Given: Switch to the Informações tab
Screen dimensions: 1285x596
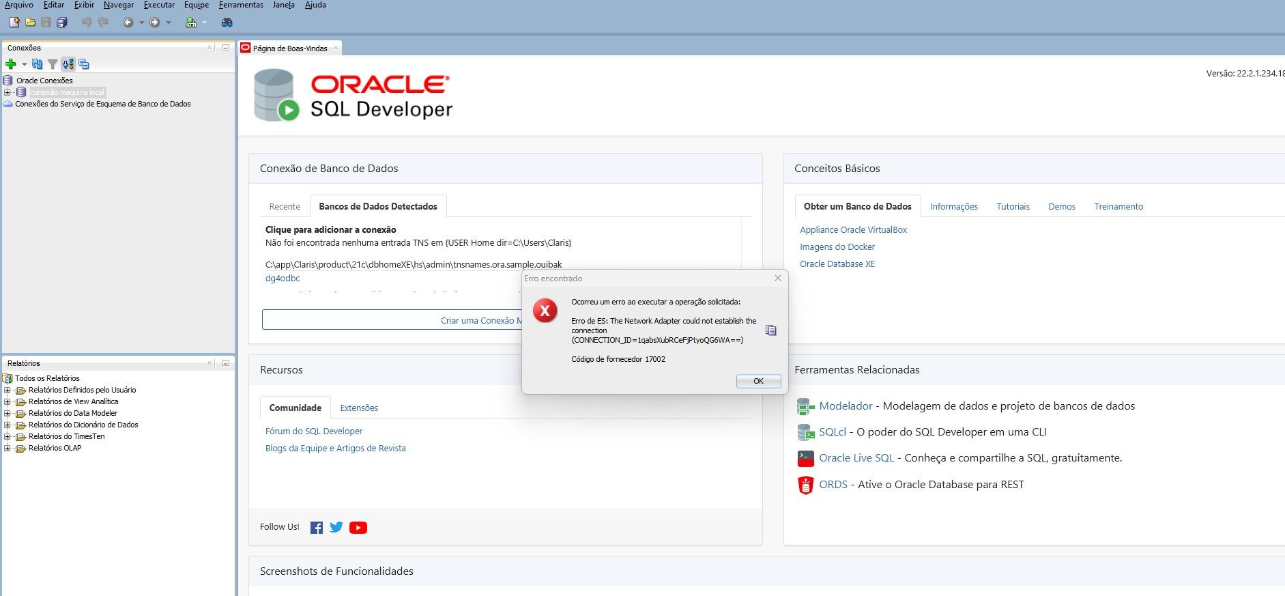Looking at the screenshot, I should 954,206.
